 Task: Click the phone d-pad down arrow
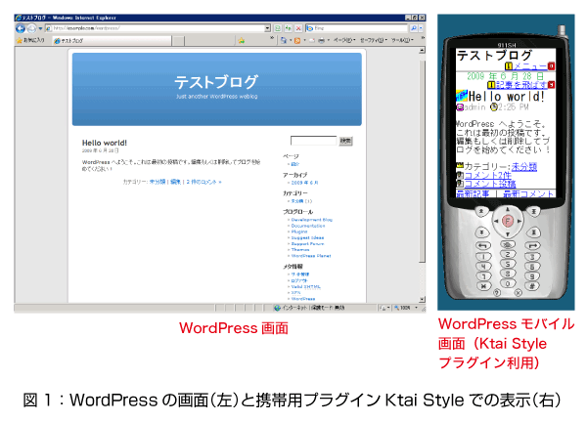pyautogui.click(x=508, y=234)
